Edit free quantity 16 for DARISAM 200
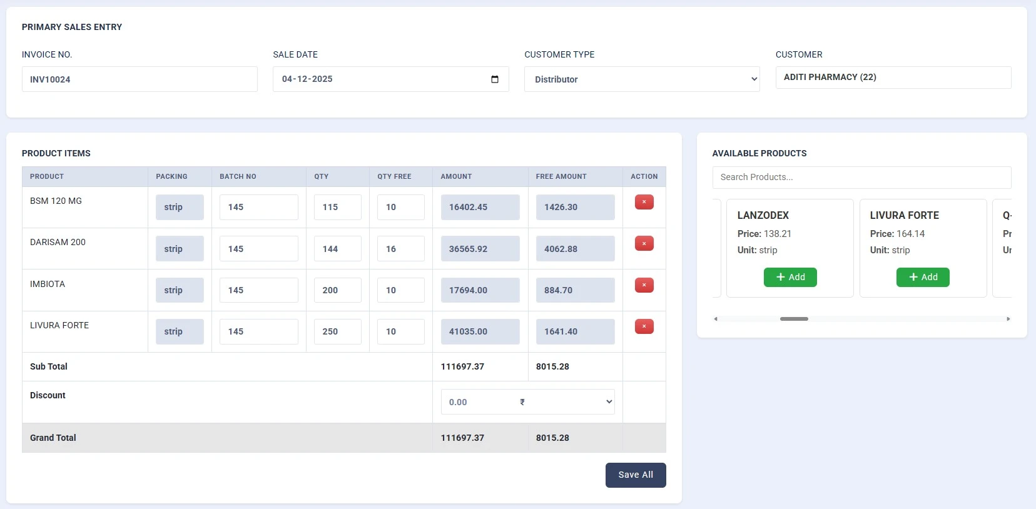The image size is (1036, 509). [400, 249]
